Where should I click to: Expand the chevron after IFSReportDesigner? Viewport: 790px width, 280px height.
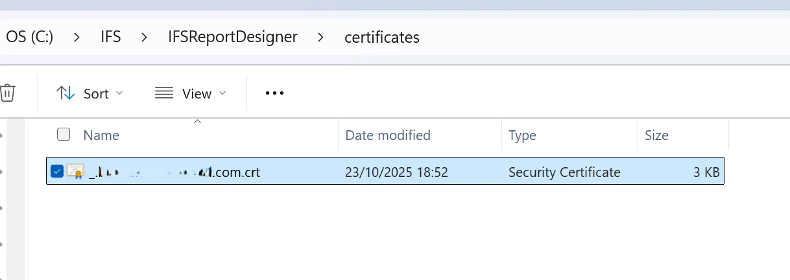[320, 37]
